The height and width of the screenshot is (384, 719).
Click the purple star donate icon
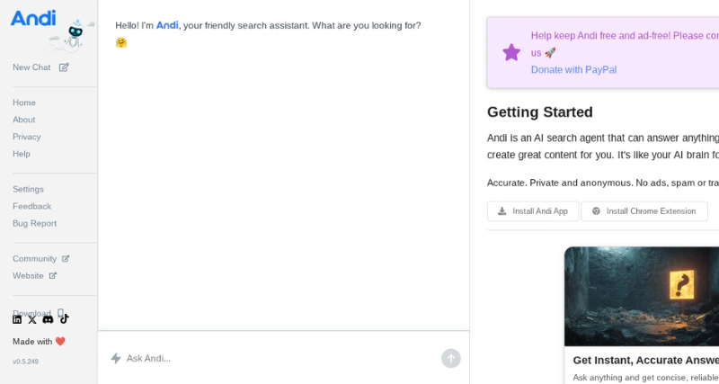point(511,52)
